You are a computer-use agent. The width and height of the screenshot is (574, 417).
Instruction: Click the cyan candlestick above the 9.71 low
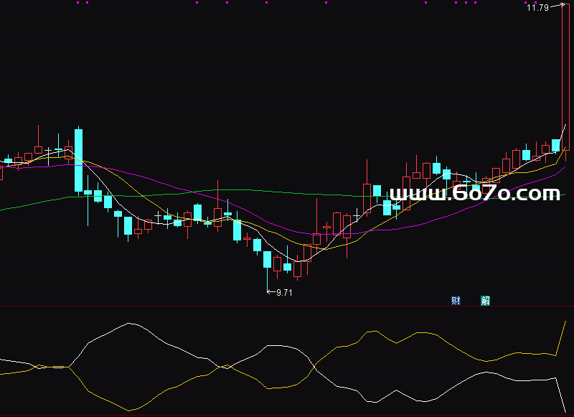tap(267, 259)
